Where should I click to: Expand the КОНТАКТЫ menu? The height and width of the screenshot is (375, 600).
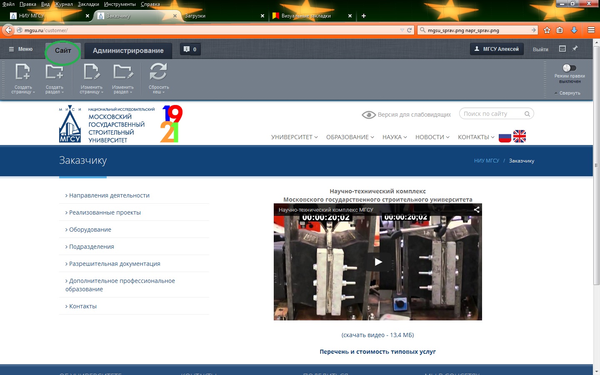click(476, 137)
